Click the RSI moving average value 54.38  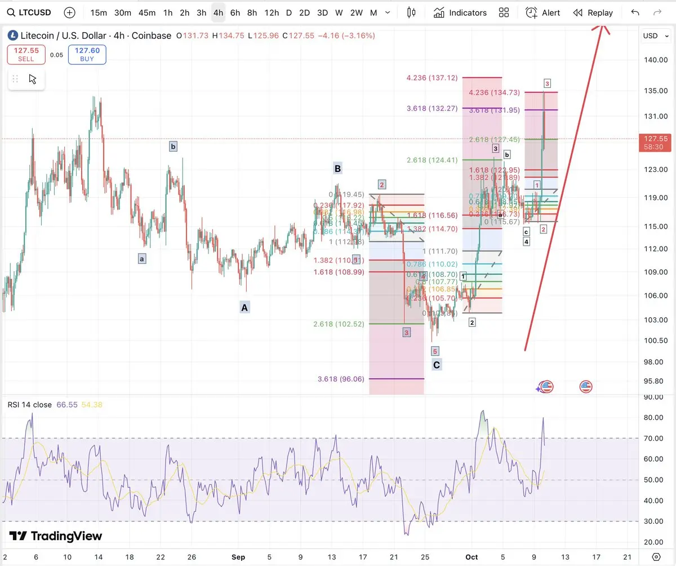pyautogui.click(x=92, y=405)
